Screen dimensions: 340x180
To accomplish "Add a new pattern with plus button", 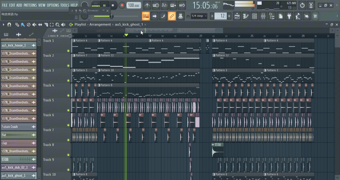I will click(x=229, y=16).
